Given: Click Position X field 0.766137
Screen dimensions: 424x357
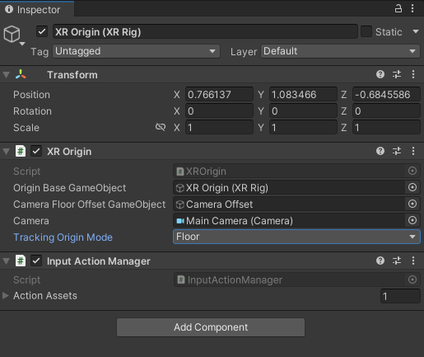Looking at the screenshot, I should (x=219, y=95).
